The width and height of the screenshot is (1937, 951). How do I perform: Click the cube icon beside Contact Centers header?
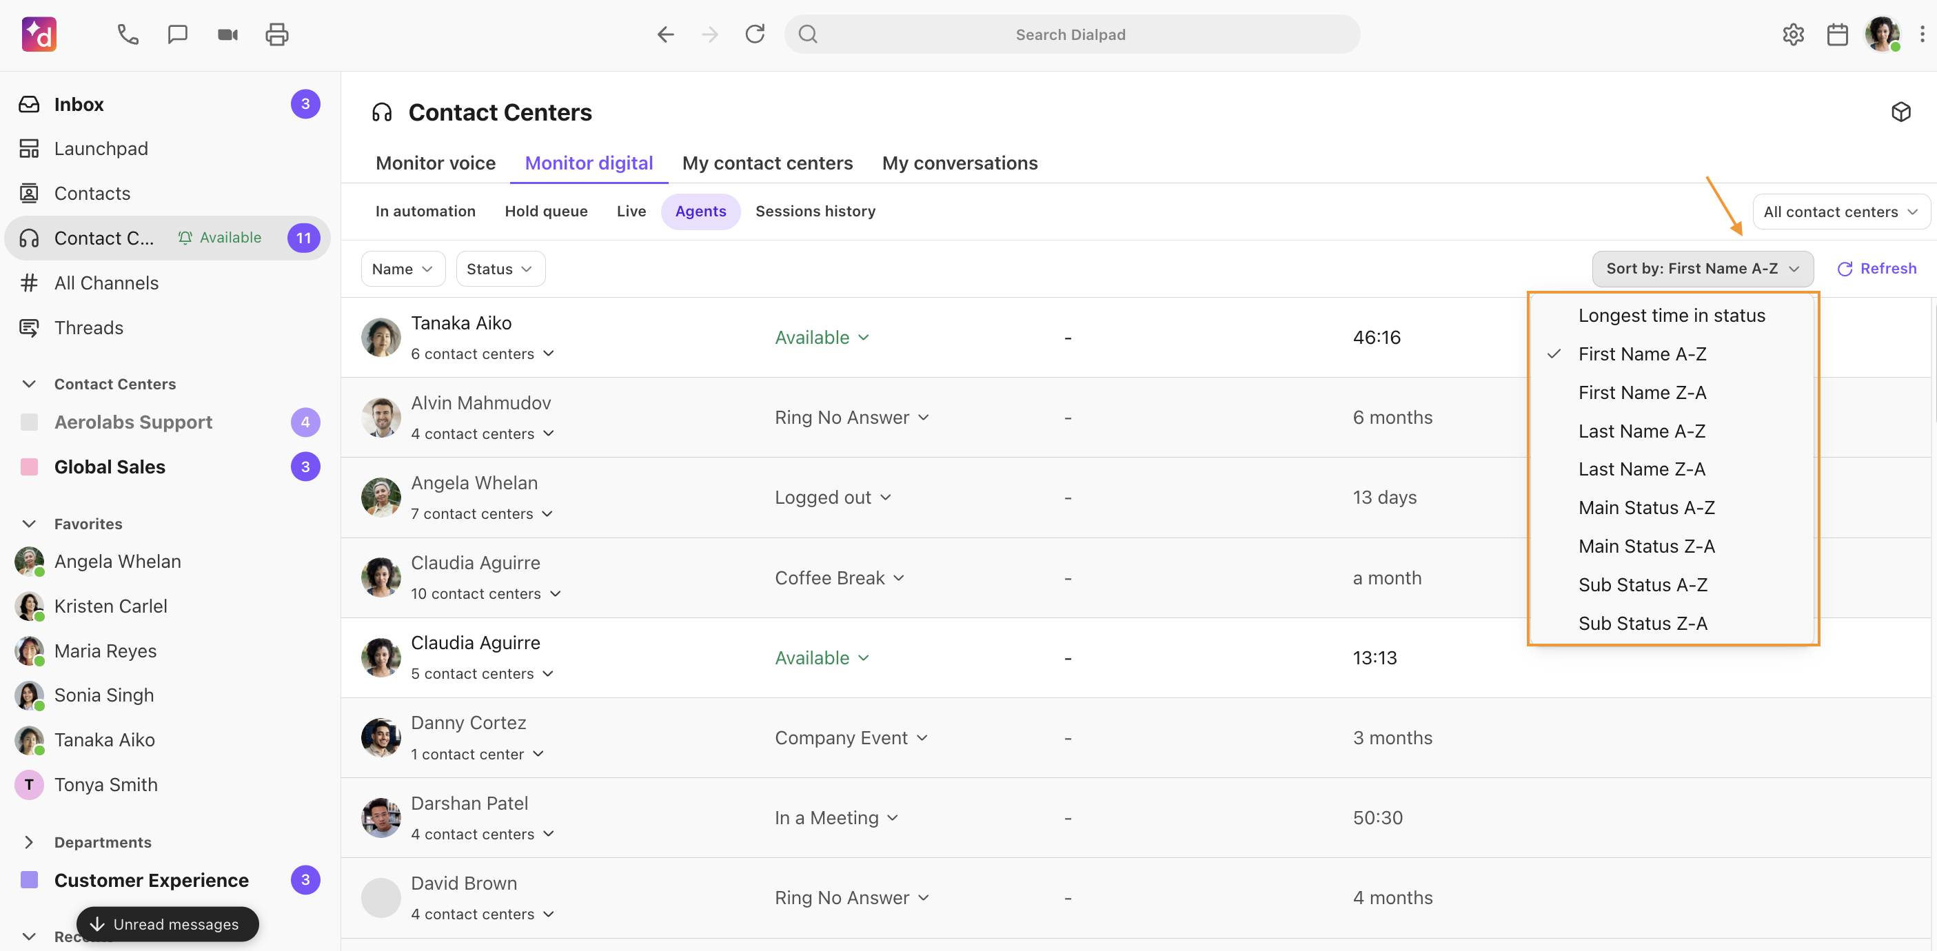1901,112
